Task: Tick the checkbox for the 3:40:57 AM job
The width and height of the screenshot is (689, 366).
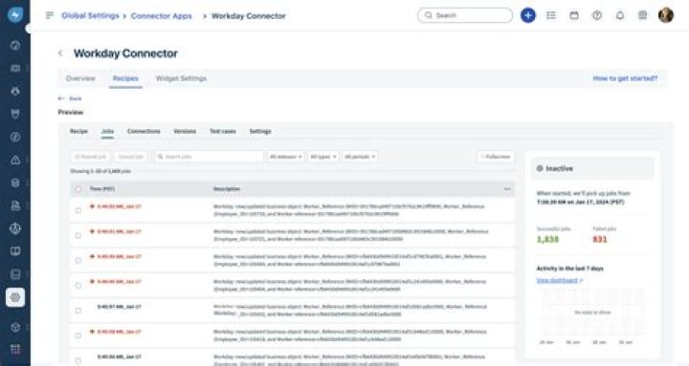Action: coord(78,311)
